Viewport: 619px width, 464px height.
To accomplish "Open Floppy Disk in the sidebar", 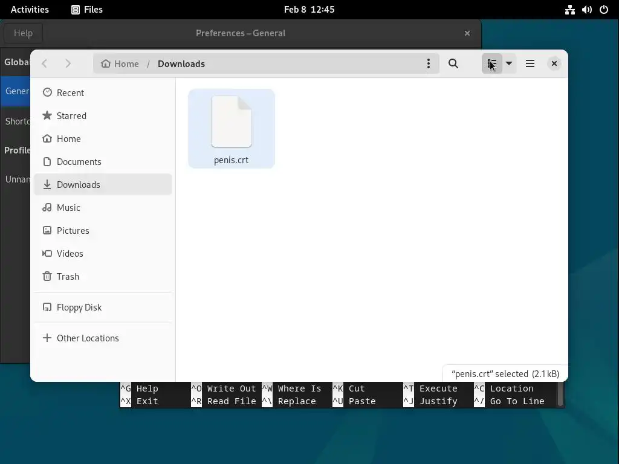I will (103, 307).
